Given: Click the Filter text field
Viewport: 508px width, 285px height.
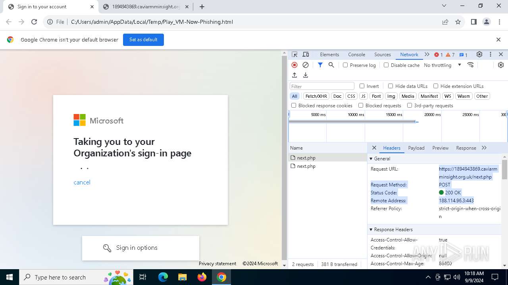Looking at the screenshot, I should click(322, 86).
